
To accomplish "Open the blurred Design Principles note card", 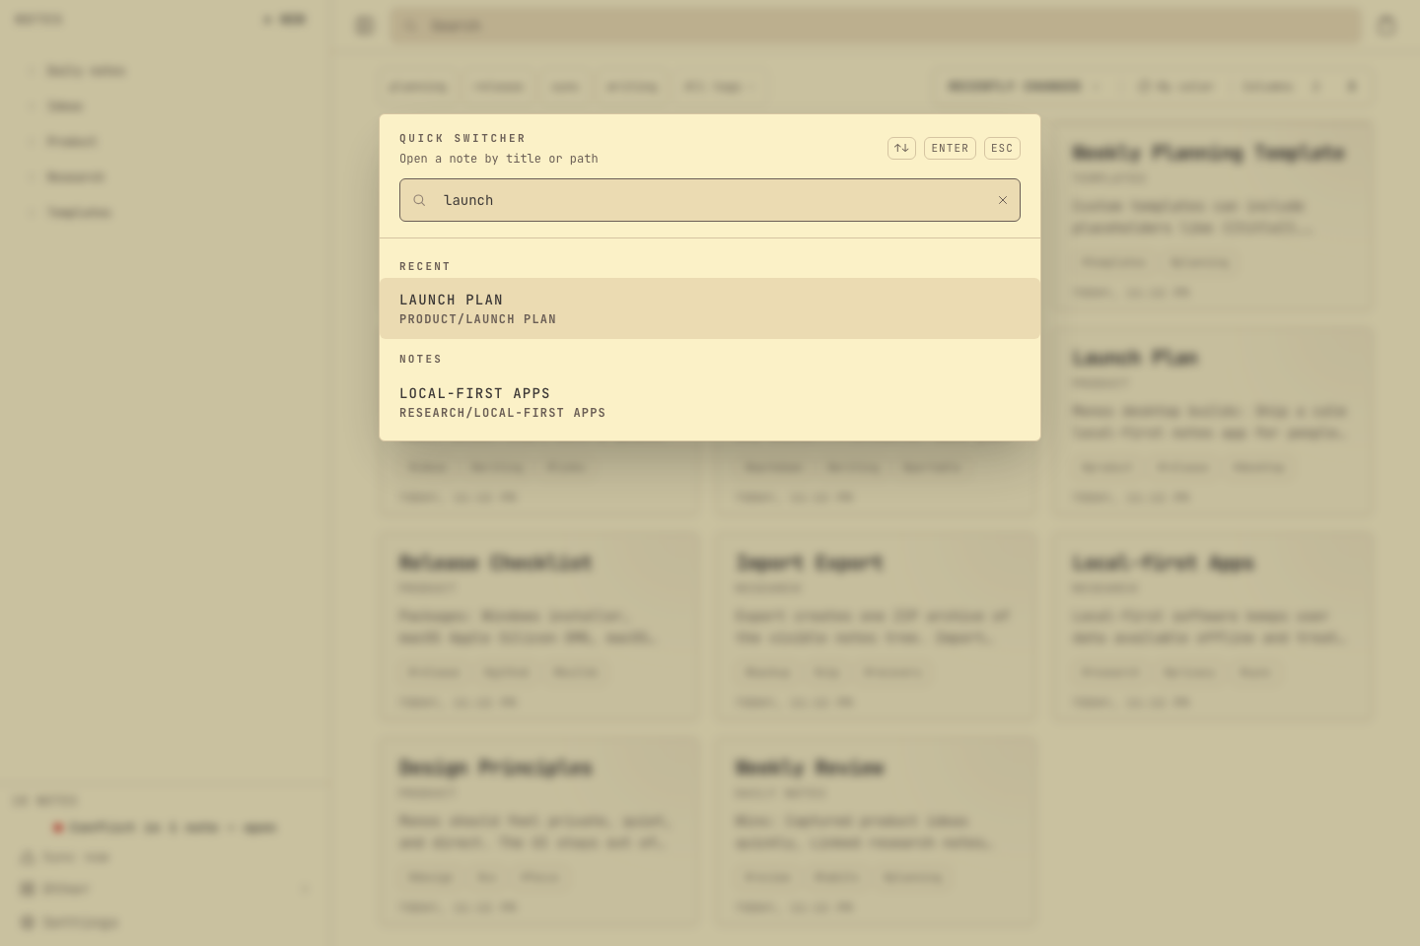I will point(539,832).
